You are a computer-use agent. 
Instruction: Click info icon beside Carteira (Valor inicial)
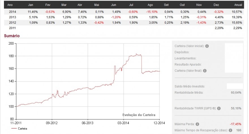coord(207,46)
